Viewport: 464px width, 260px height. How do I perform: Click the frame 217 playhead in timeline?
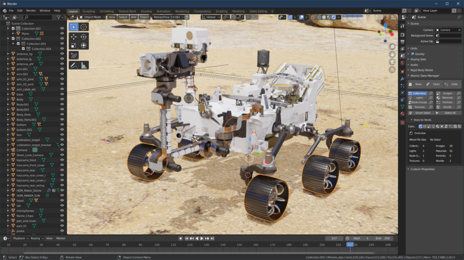[x=350, y=245]
